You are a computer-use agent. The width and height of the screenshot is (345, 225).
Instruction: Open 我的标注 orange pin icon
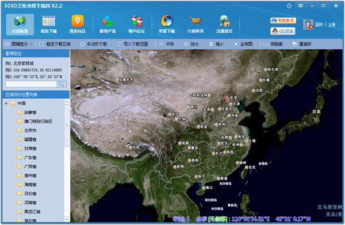pyautogui.click(x=78, y=24)
